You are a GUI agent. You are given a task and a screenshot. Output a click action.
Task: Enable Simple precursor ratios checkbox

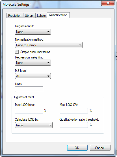pos(17,52)
